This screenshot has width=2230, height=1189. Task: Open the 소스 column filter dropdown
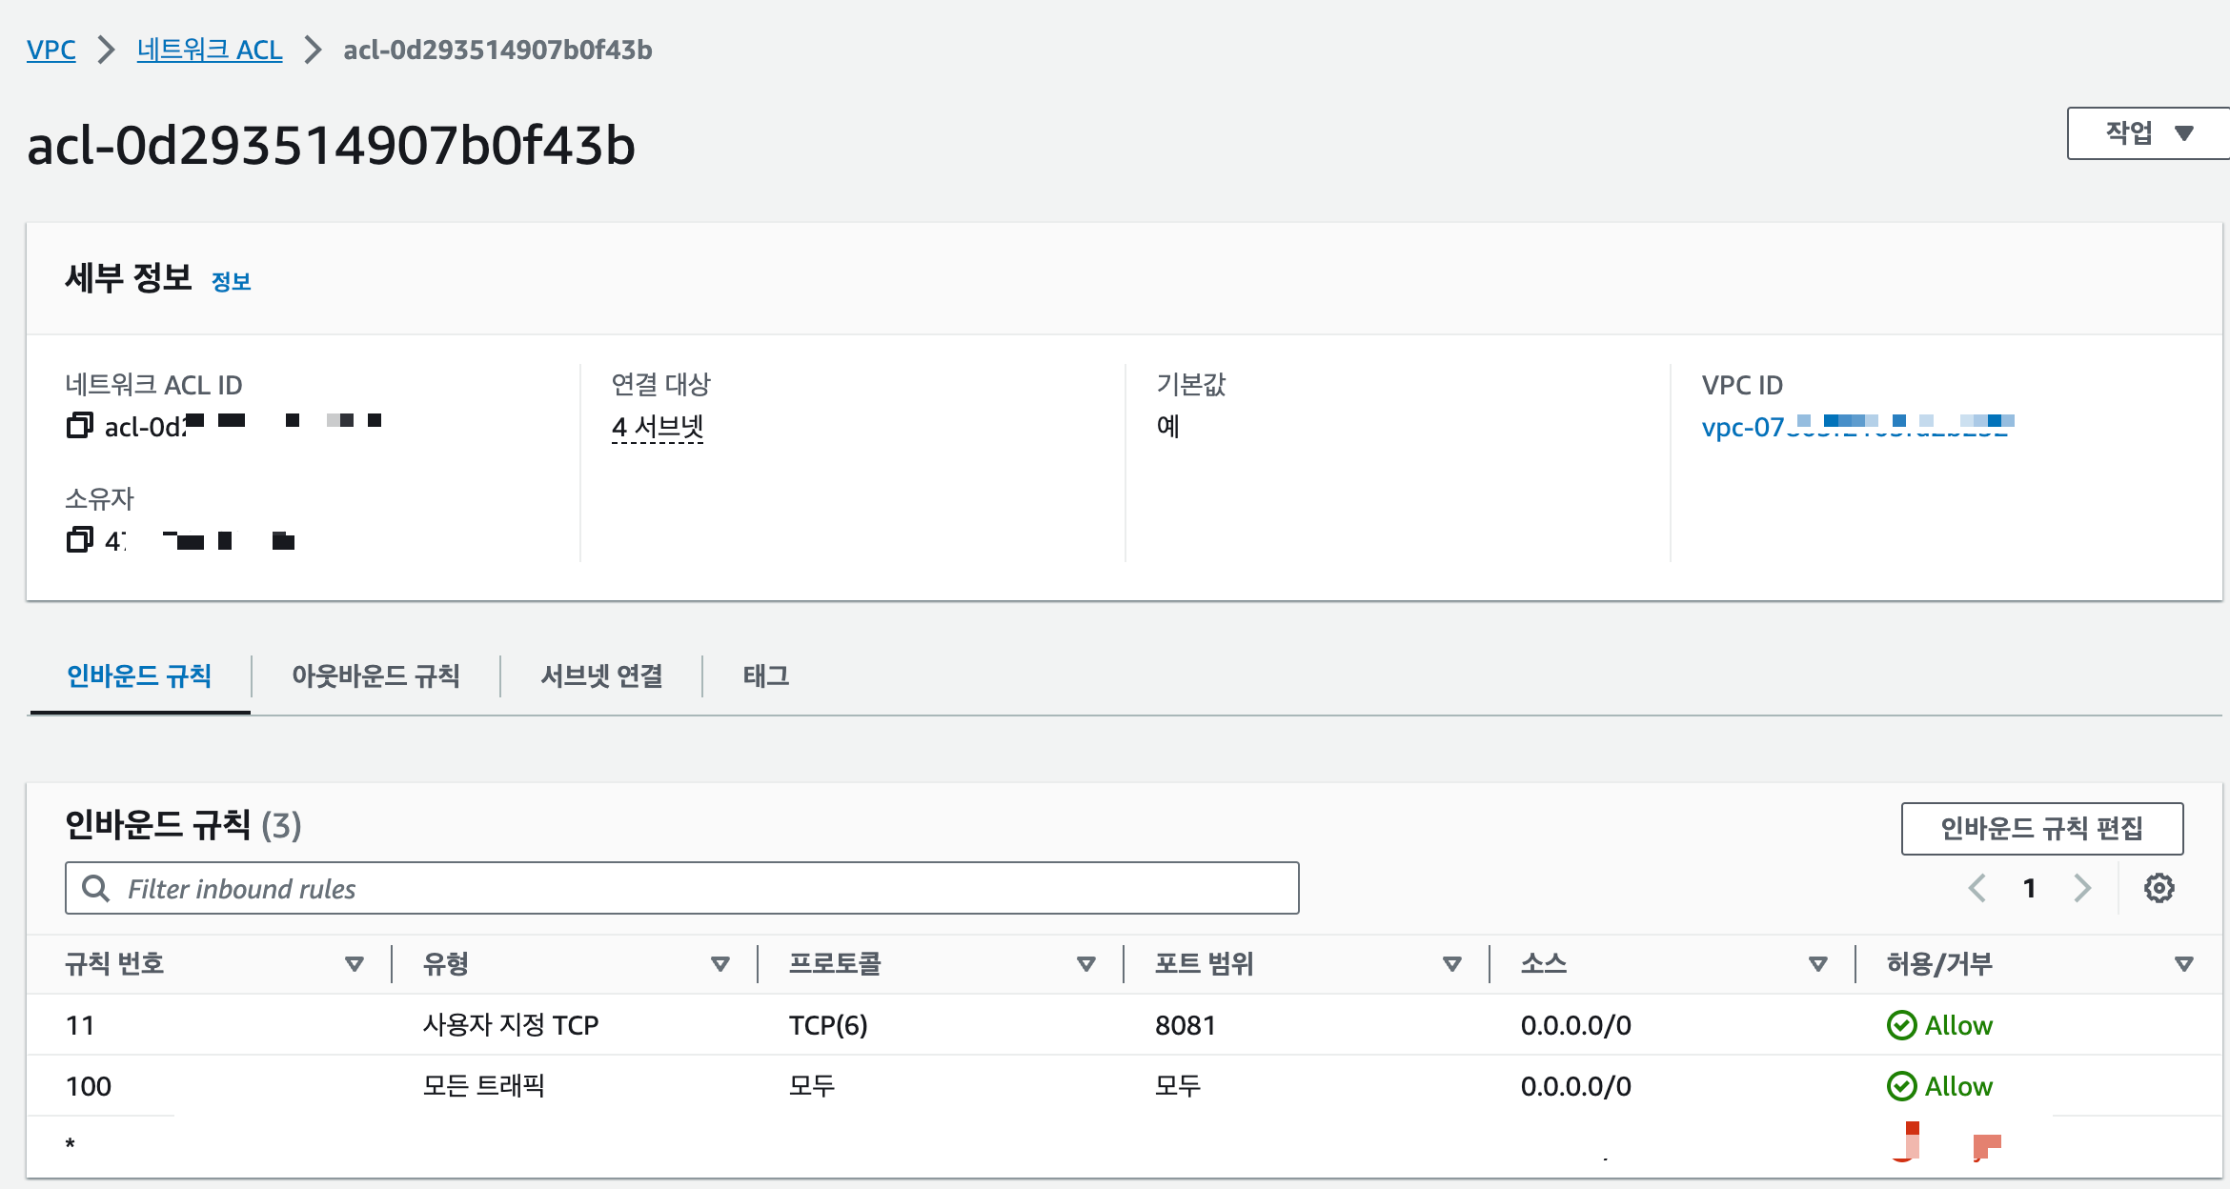coord(1818,964)
